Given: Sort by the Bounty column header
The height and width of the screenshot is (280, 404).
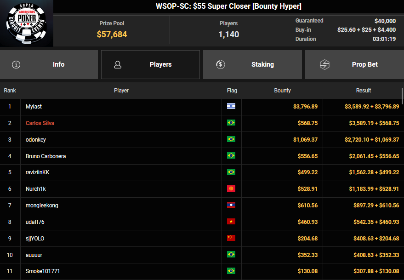Looking at the screenshot, I should point(282,91).
